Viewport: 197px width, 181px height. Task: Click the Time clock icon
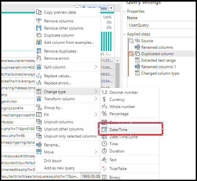[x=104, y=144]
